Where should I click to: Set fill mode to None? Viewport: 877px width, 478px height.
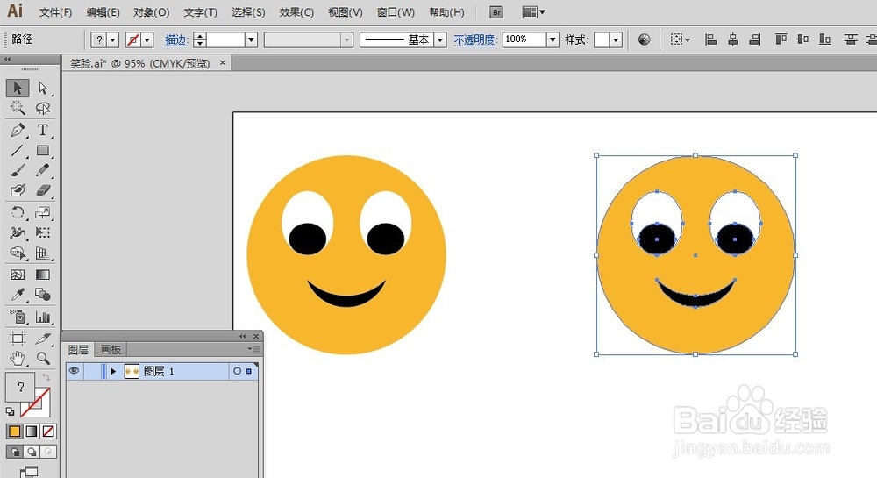48,432
